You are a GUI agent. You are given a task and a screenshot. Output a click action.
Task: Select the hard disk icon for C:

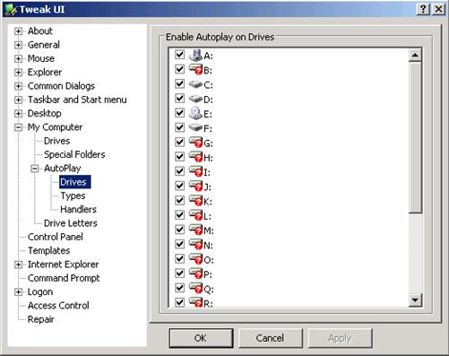pos(195,84)
